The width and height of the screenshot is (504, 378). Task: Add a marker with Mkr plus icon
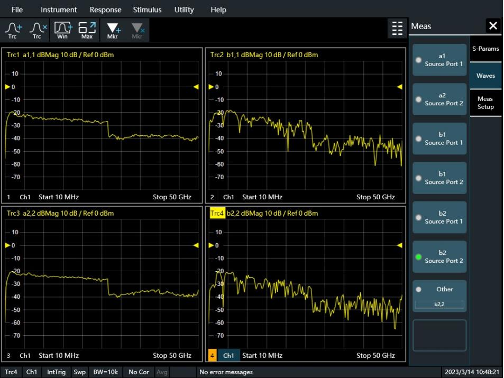(x=113, y=30)
